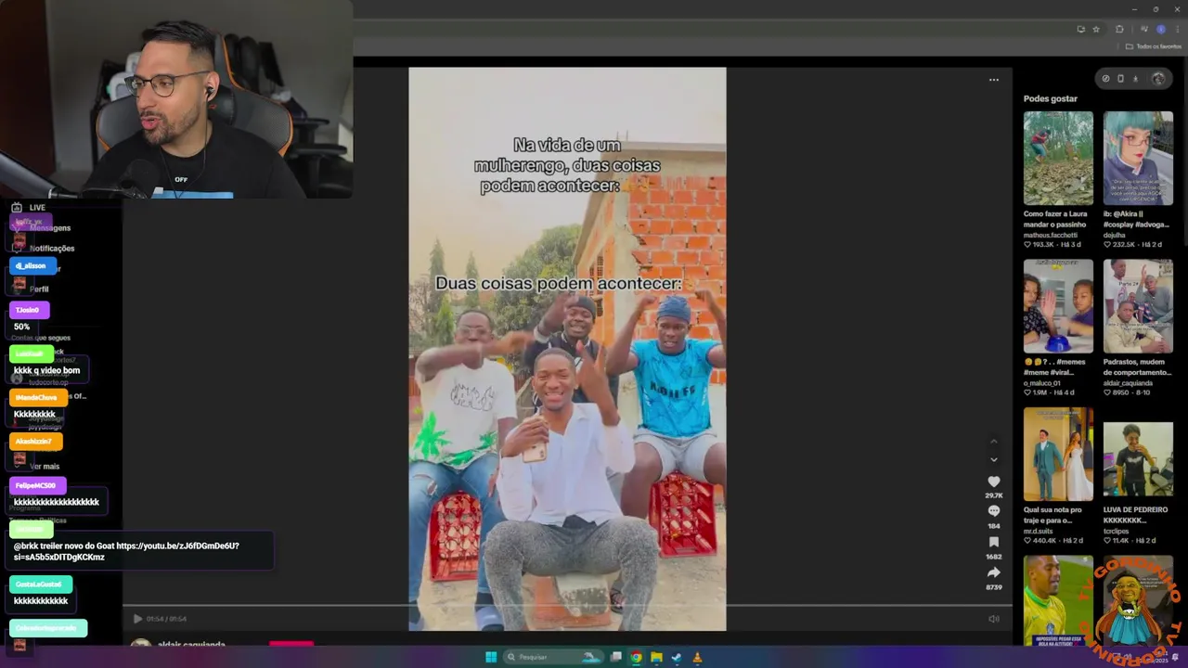Open the soccer player video thumbnail
The width and height of the screenshot is (1188, 668).
click(x=1058, y=600)
